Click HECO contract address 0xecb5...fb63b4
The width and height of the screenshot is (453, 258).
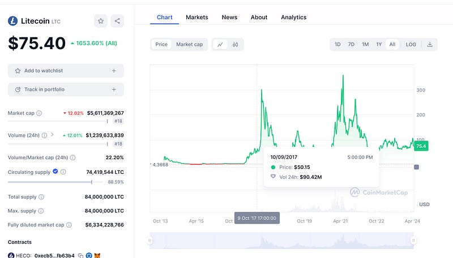[54, 256]
